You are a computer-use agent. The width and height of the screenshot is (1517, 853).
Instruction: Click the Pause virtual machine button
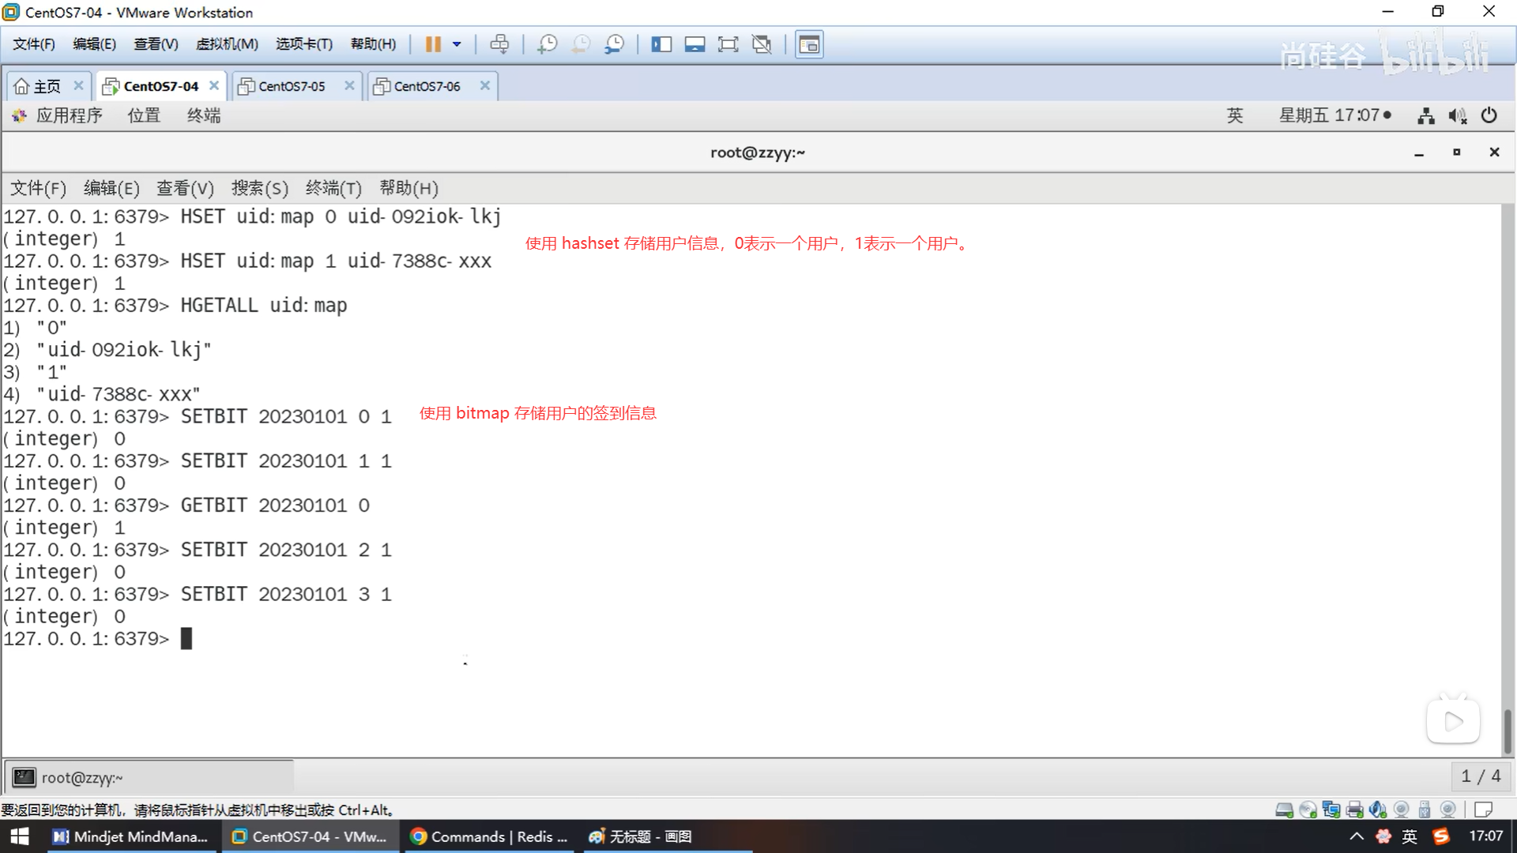click(x=432, y=44)
